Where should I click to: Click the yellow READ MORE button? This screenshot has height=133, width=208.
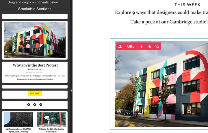pyautogui.click(x=35, y=93)
